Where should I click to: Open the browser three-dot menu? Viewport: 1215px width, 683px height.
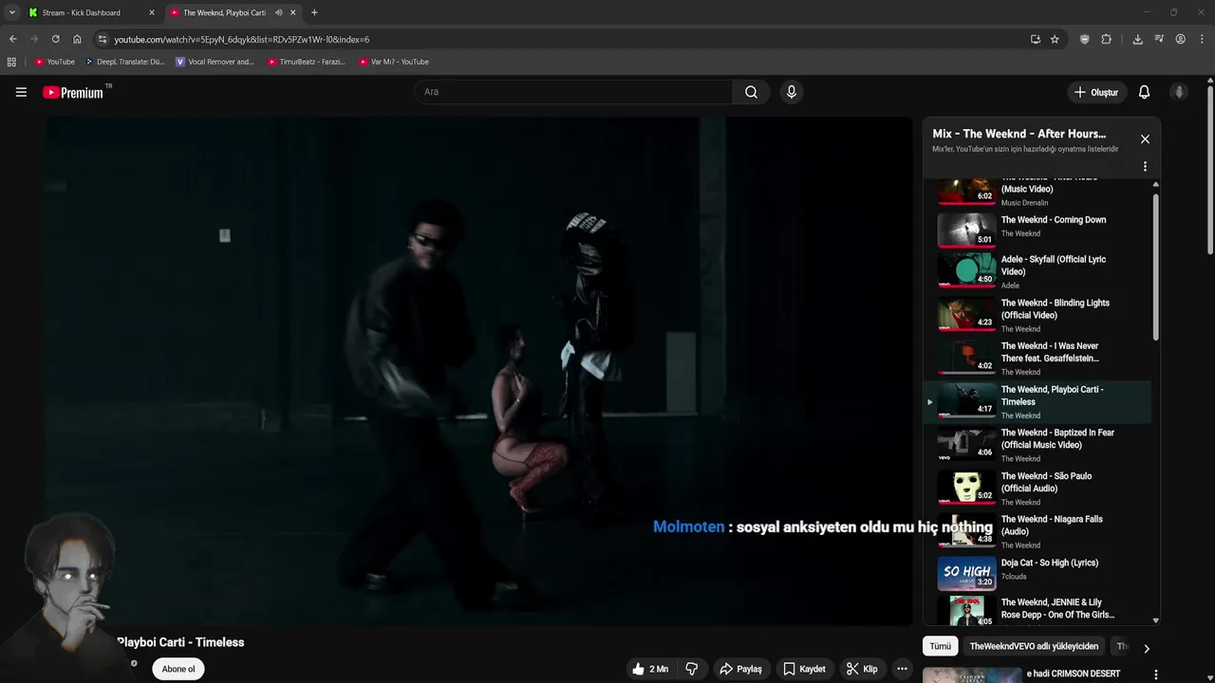1201,39
